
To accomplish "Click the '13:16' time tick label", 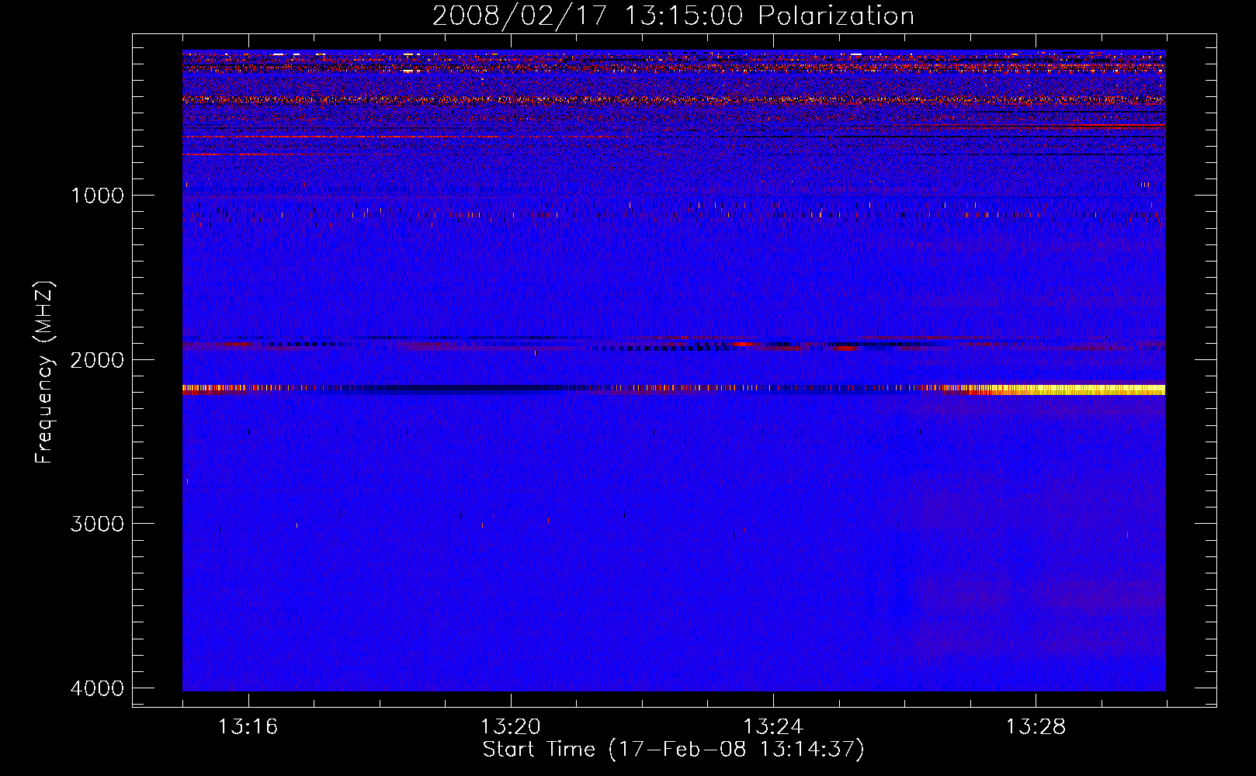I will coord(248,727).
